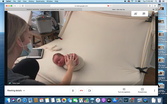Open the File menu

click(x=14, y=1)
